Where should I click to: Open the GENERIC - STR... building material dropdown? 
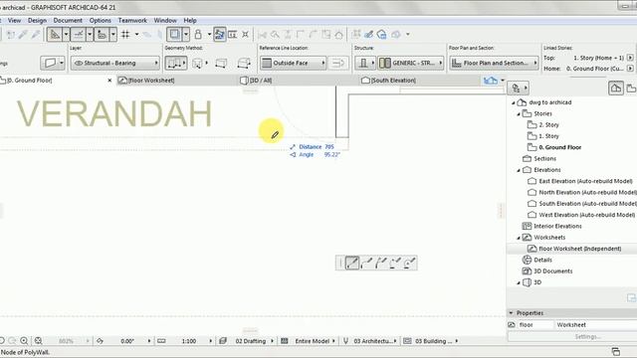click(x=411, y=63)
